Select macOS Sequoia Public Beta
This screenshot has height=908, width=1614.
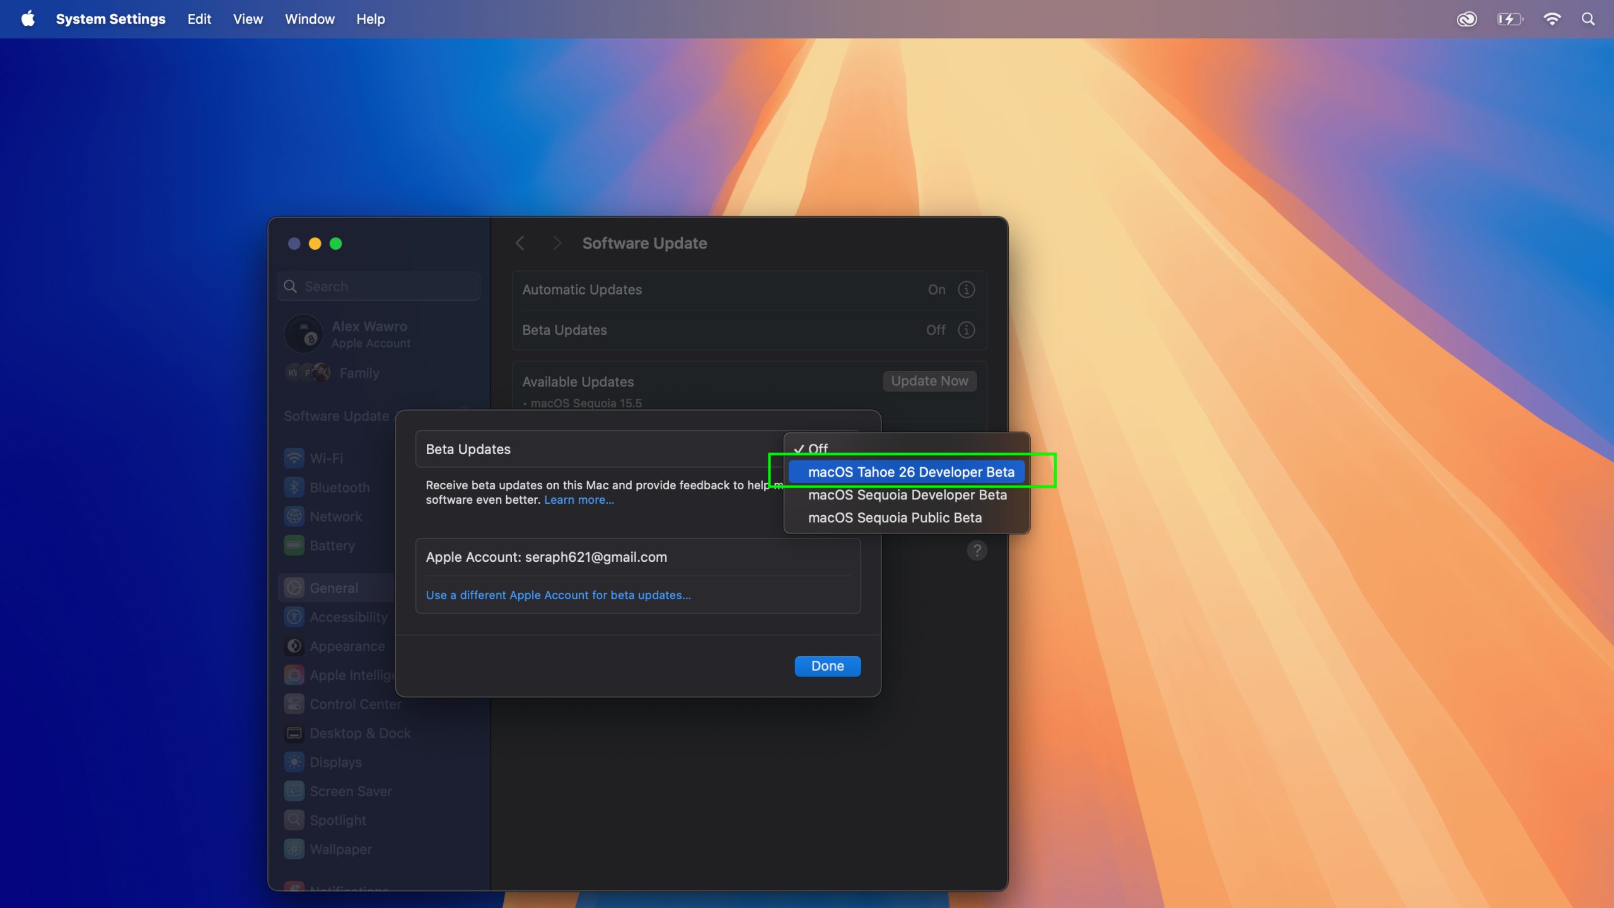coord(895,517)
